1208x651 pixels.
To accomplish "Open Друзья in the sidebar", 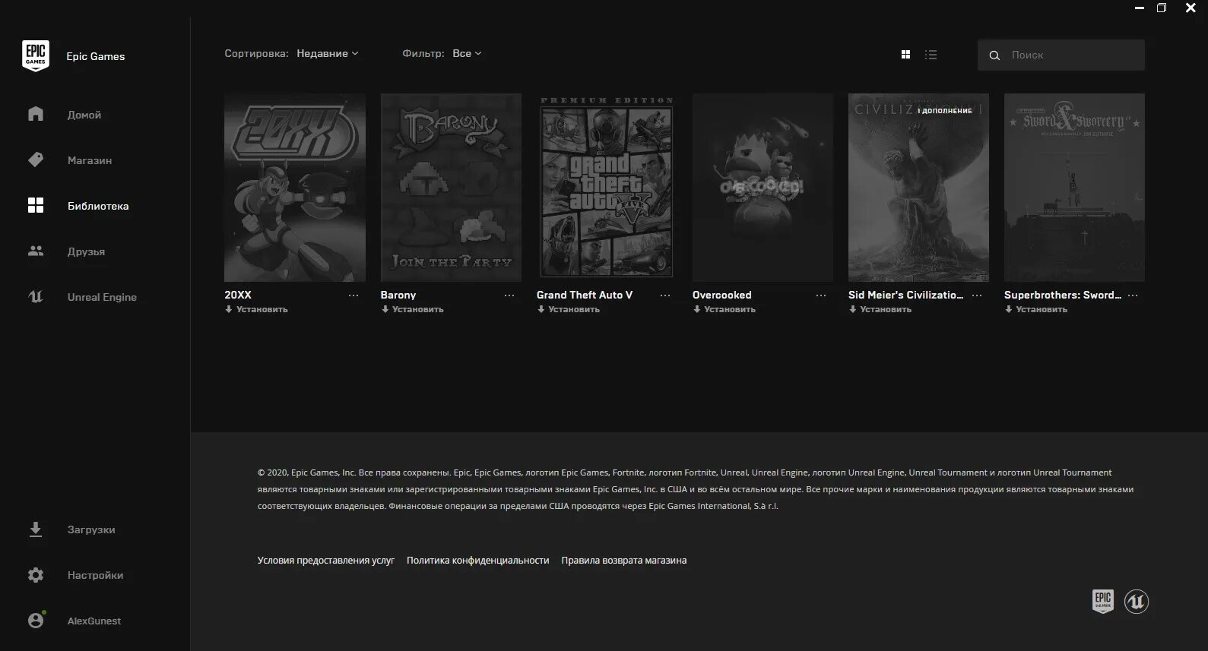I will [86, 251].
